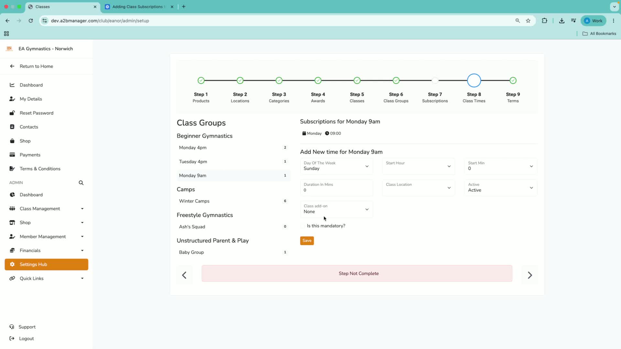The height and width of the screenshot is (349, 621).
Task: Click the Return to Home arrow icon
Action: click(x=12, y=66)
